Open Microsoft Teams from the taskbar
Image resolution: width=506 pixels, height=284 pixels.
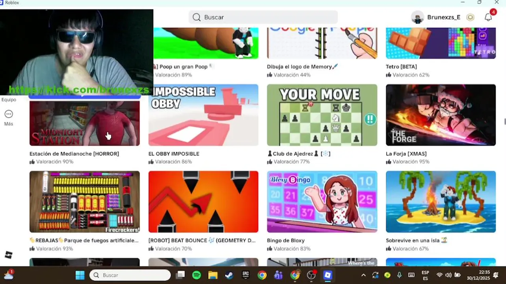pyautogui.click(x=278, y=275)
